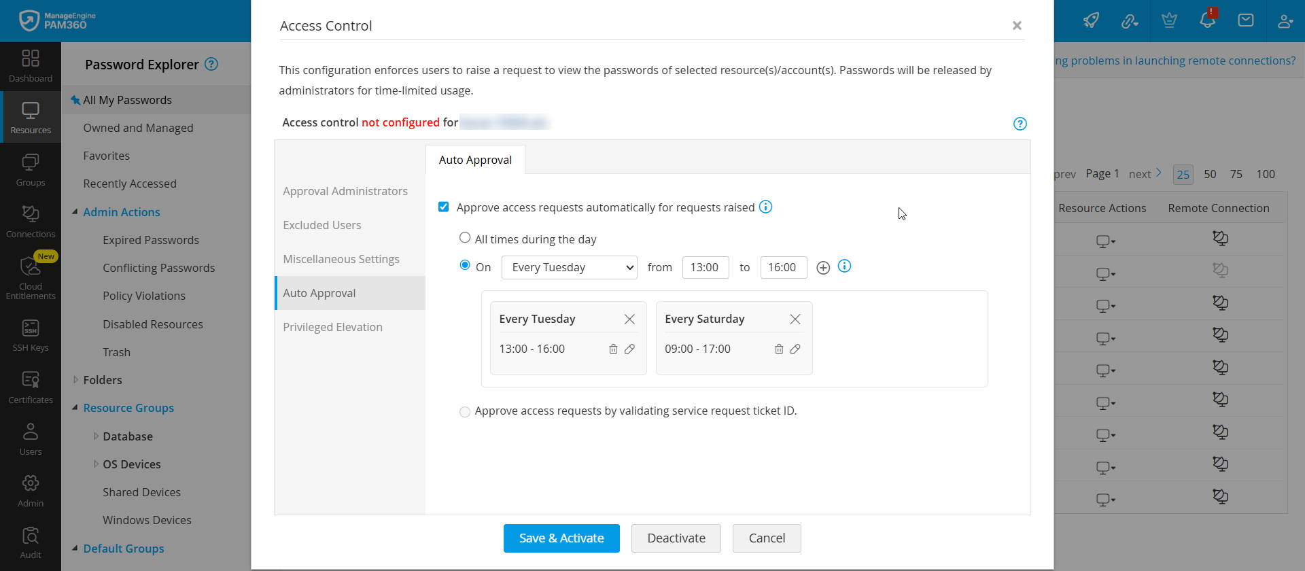Click the from time field 13:00
The height and width of the screenshot is (571, 1305).
(x=705, y=268)
